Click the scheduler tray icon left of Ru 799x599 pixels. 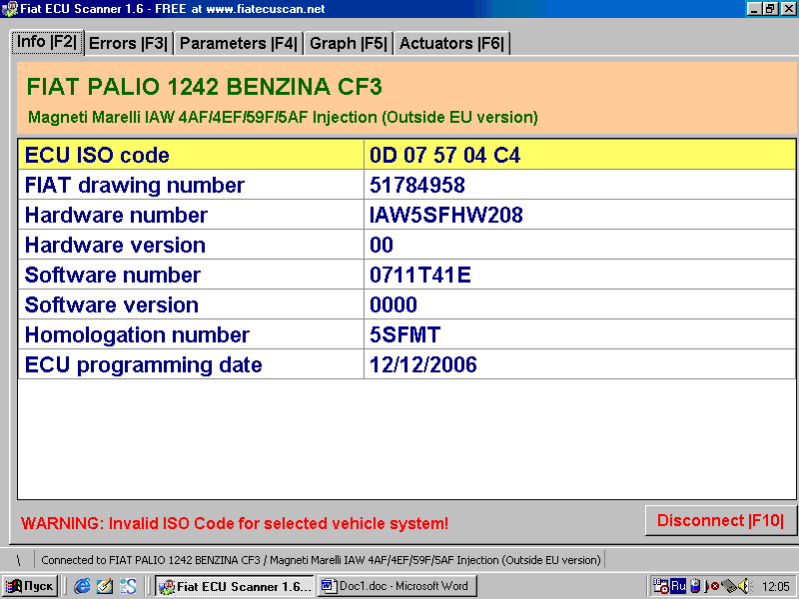(x=661, y=586)
